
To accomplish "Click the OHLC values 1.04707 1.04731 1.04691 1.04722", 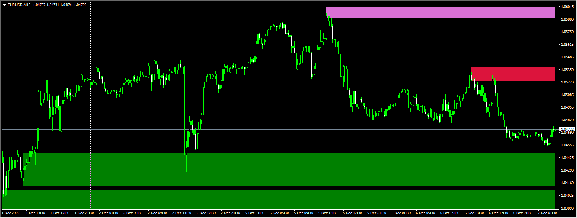I will pyautogui.click(x=59, y=5).
